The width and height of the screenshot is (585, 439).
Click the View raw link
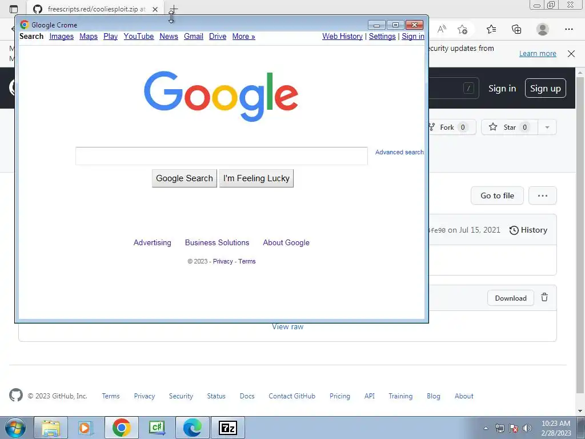click(288, 326)
